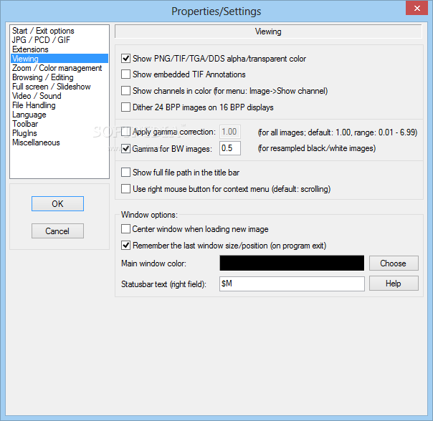
Task: Check Show full file path in title bar
Action: pyautogui.click(x=125, y=173)
